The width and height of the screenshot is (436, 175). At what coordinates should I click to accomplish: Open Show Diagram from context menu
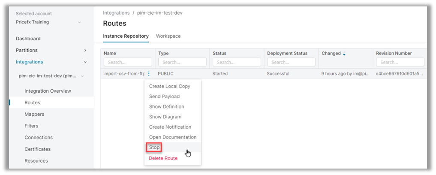pos(165,117)
